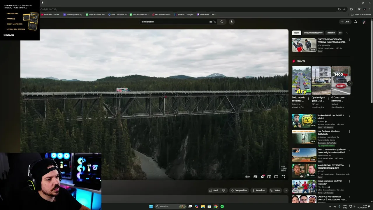Open options for 'Todo mundo escolheu' Short
Screen dimensions: 373x210
308,98
